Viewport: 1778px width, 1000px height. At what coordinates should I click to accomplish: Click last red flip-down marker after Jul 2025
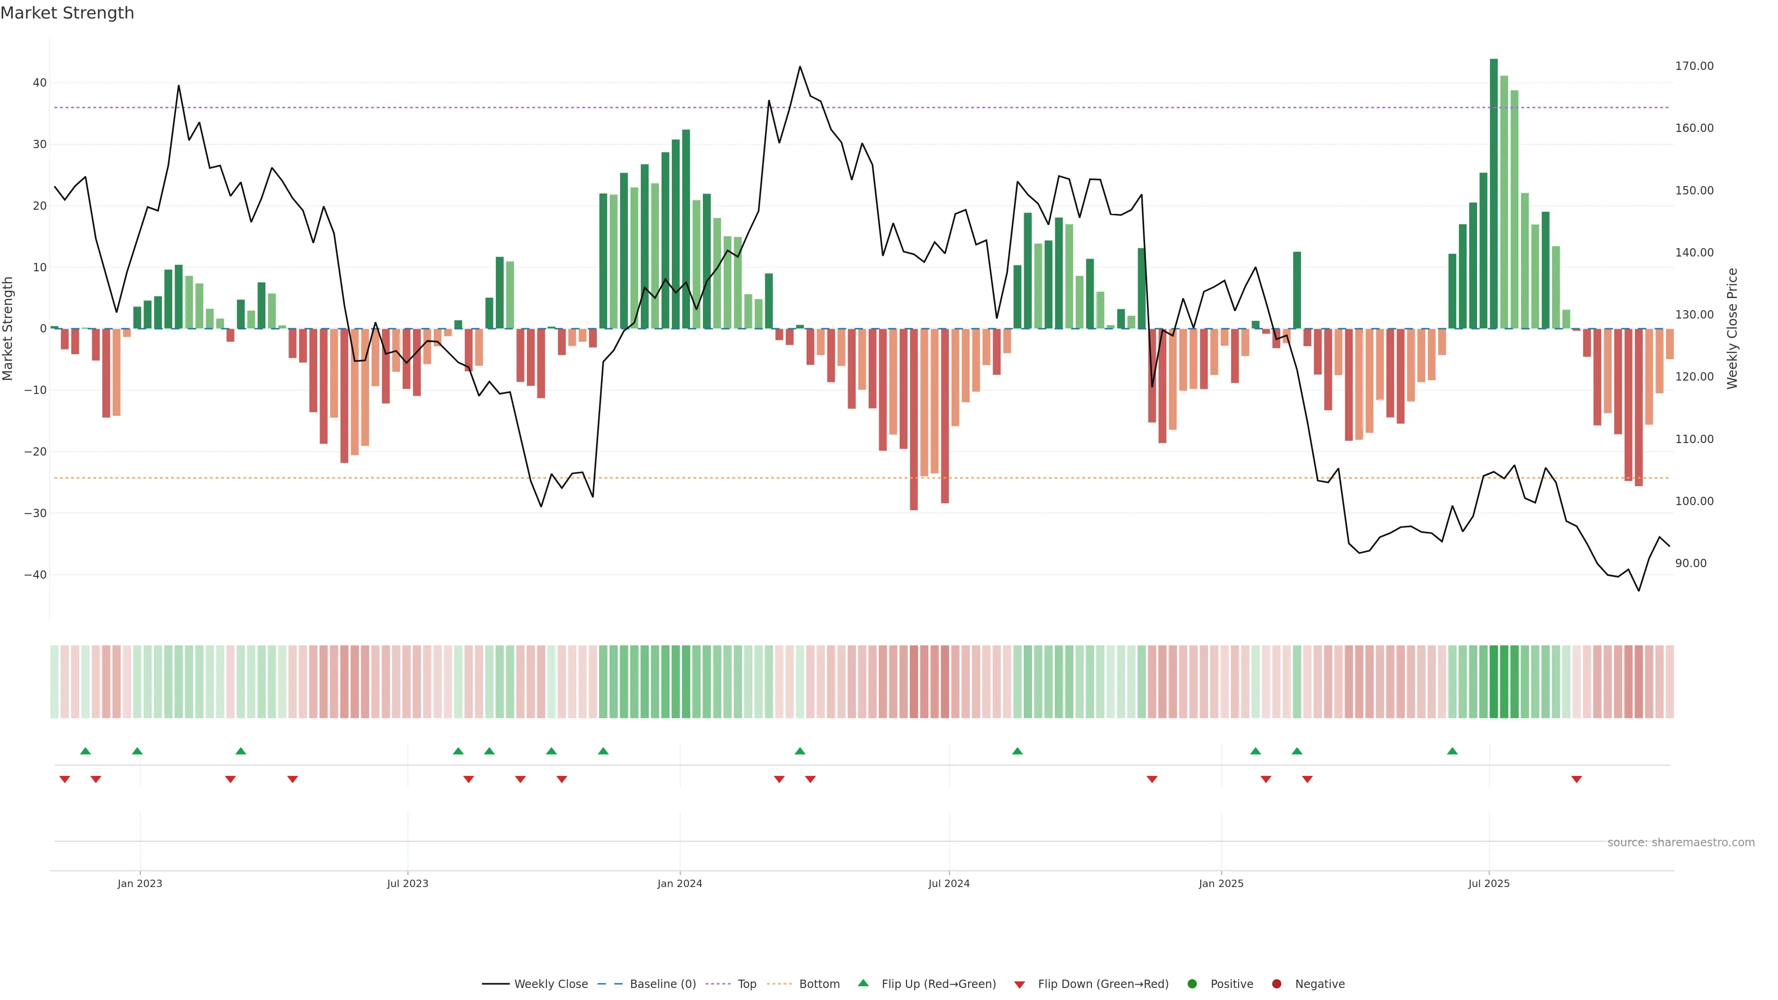(1577, 779)
